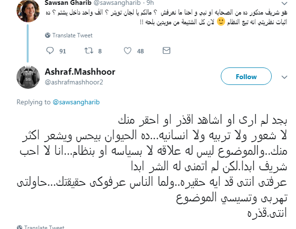Click the retweet count of 8
296x229 pixels.
[x=100, y=51]
